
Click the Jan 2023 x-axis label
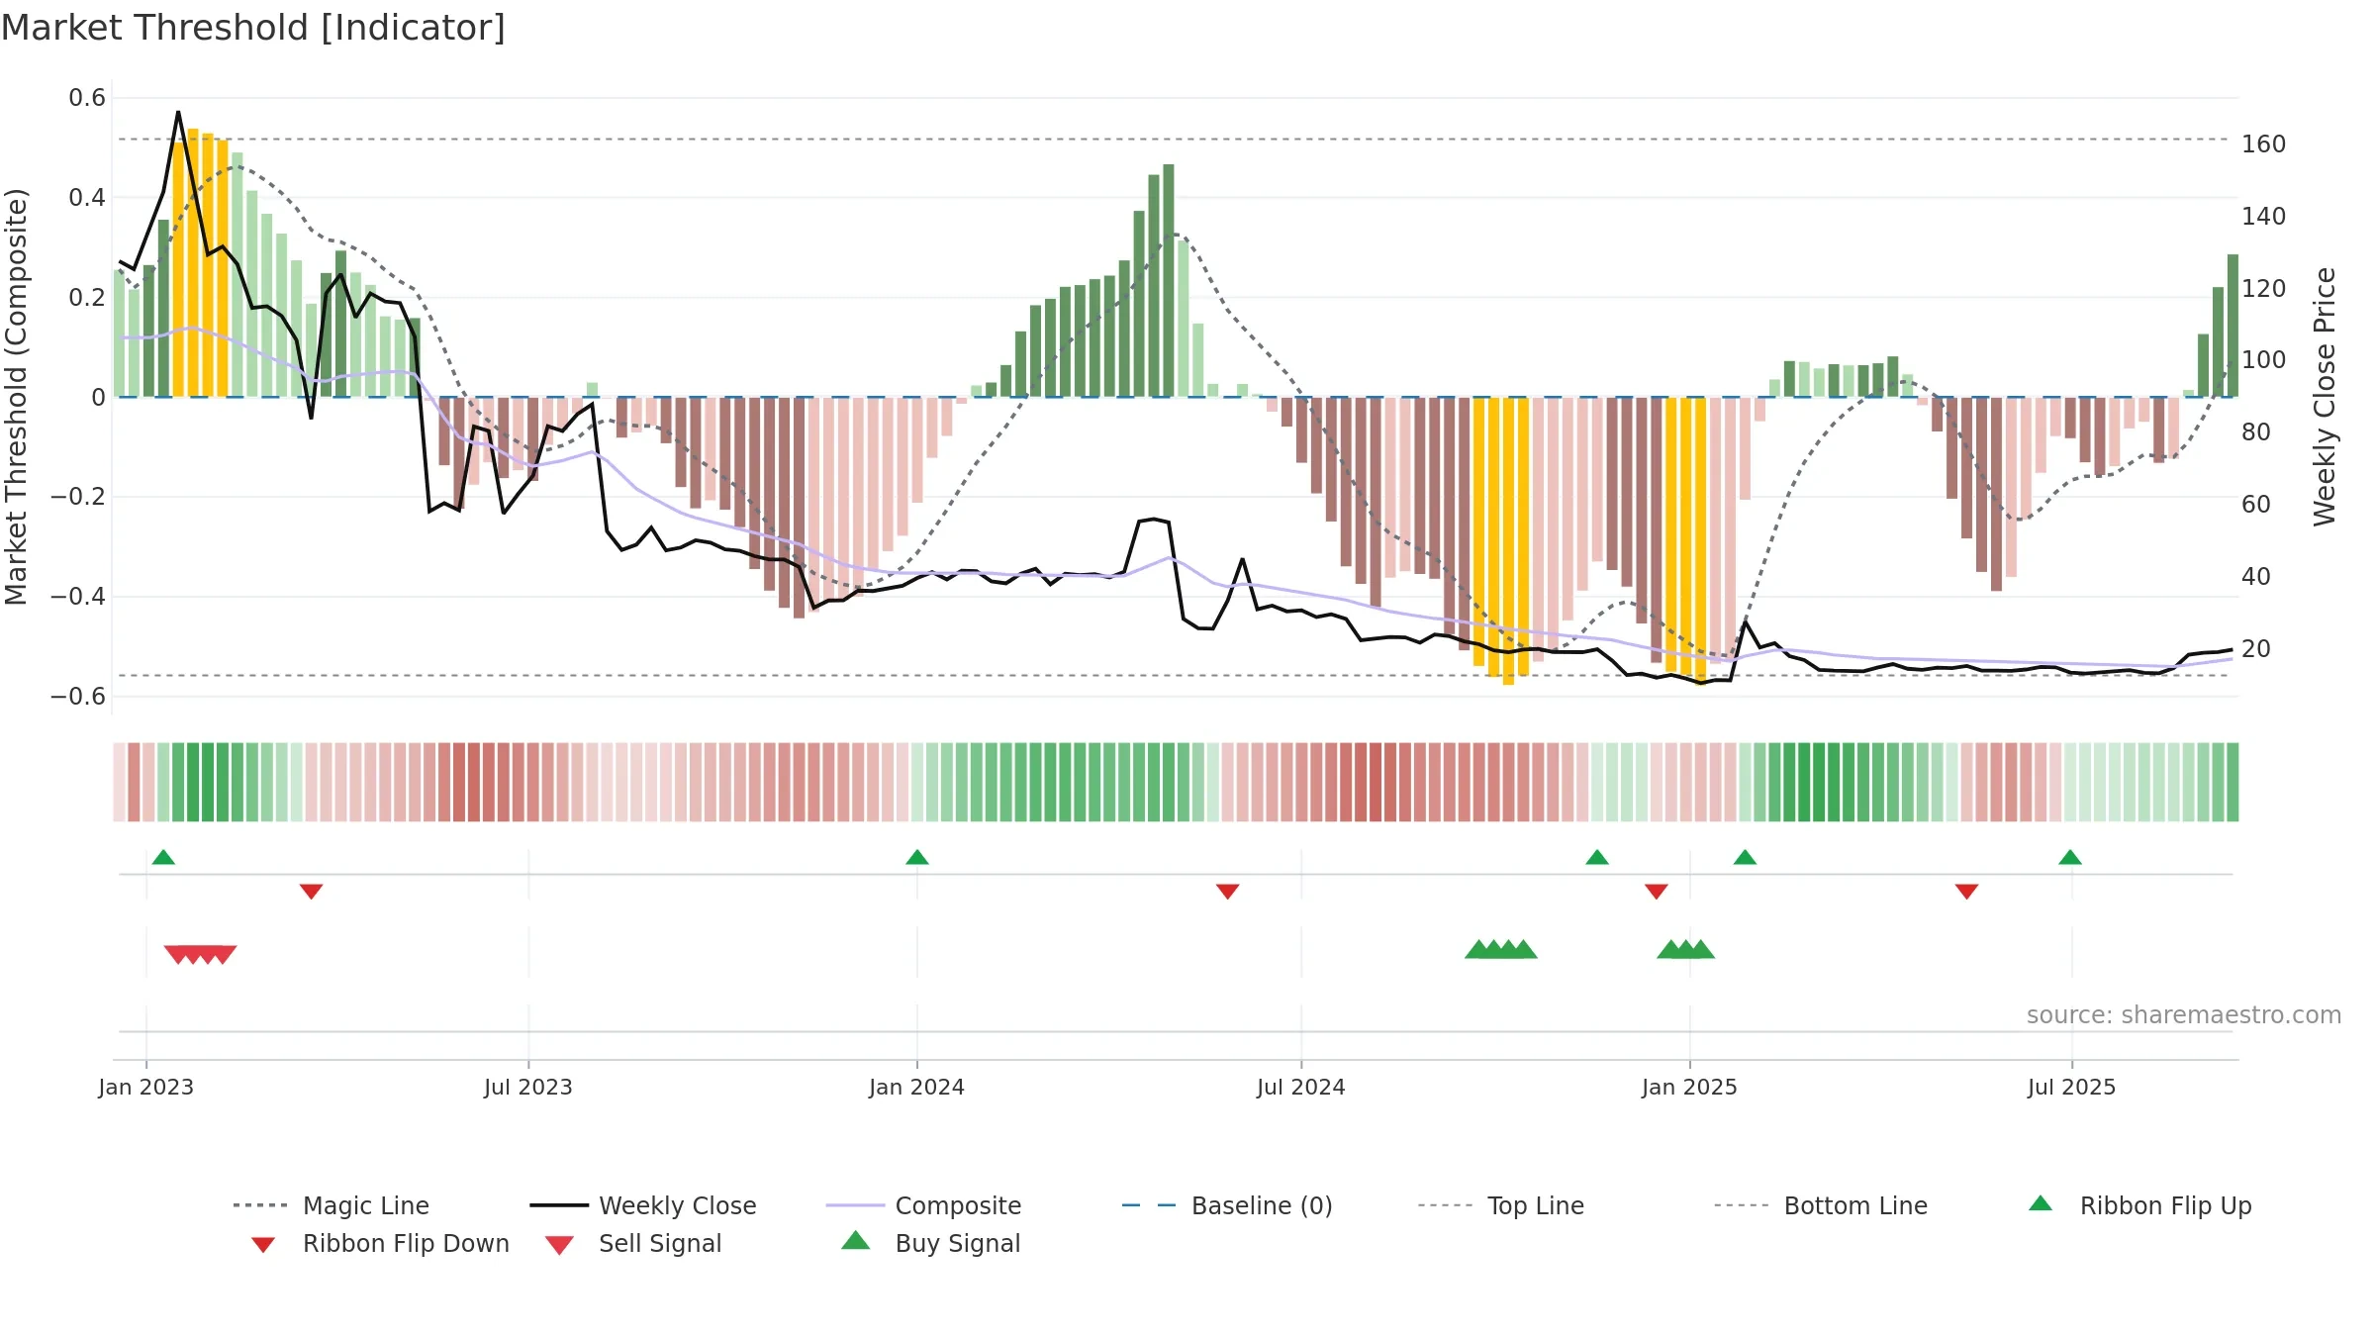146,1087
